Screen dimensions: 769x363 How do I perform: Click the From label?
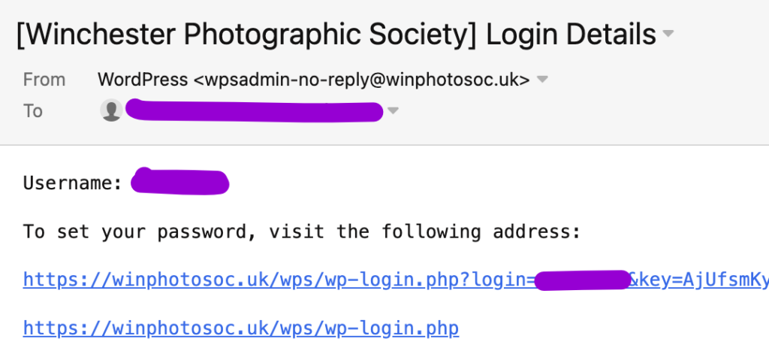tap(44, 79)
